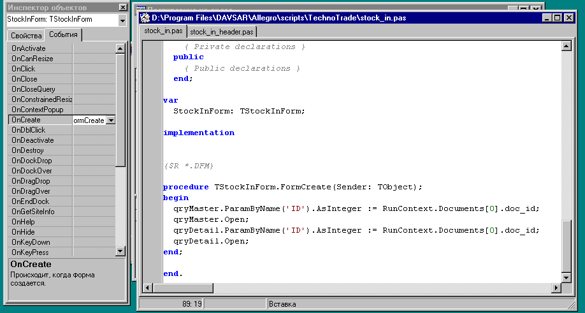Click the inspector scrollbar up arrow
The image size is (585, 313).
tap(120, 48)
